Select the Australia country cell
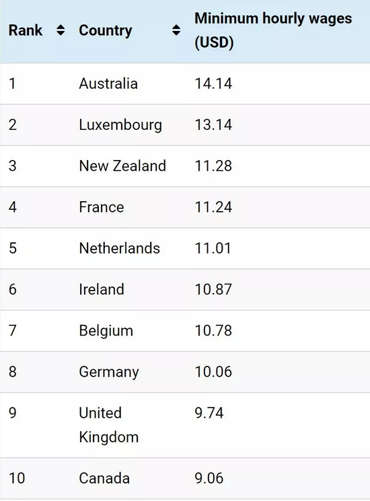Viewport: 370px width, 501px height. [x=108, y=83]
